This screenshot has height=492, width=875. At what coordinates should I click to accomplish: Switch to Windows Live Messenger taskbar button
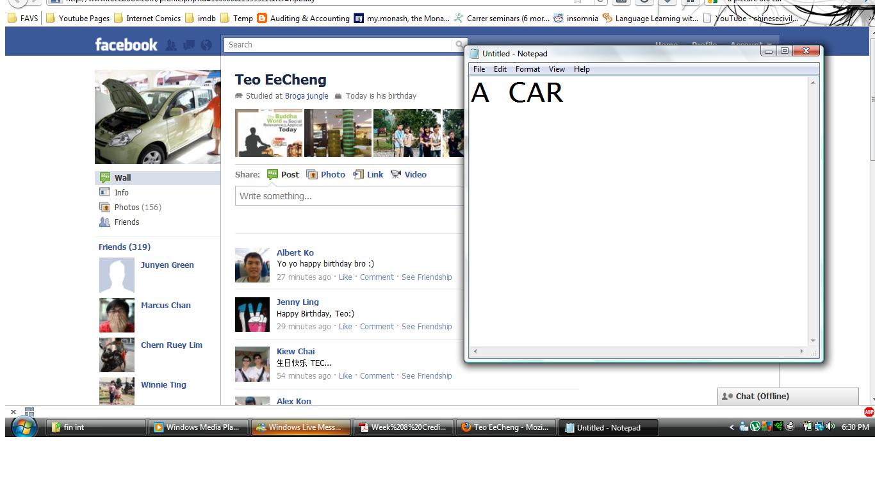pyautogui.click(x=300, y=427)
